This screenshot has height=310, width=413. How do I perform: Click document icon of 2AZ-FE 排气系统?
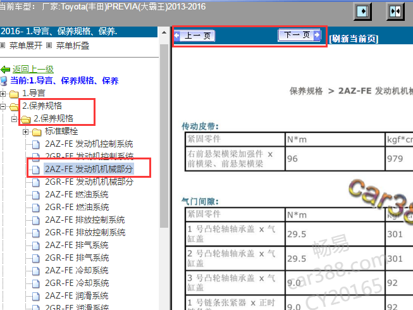(36, 245)
